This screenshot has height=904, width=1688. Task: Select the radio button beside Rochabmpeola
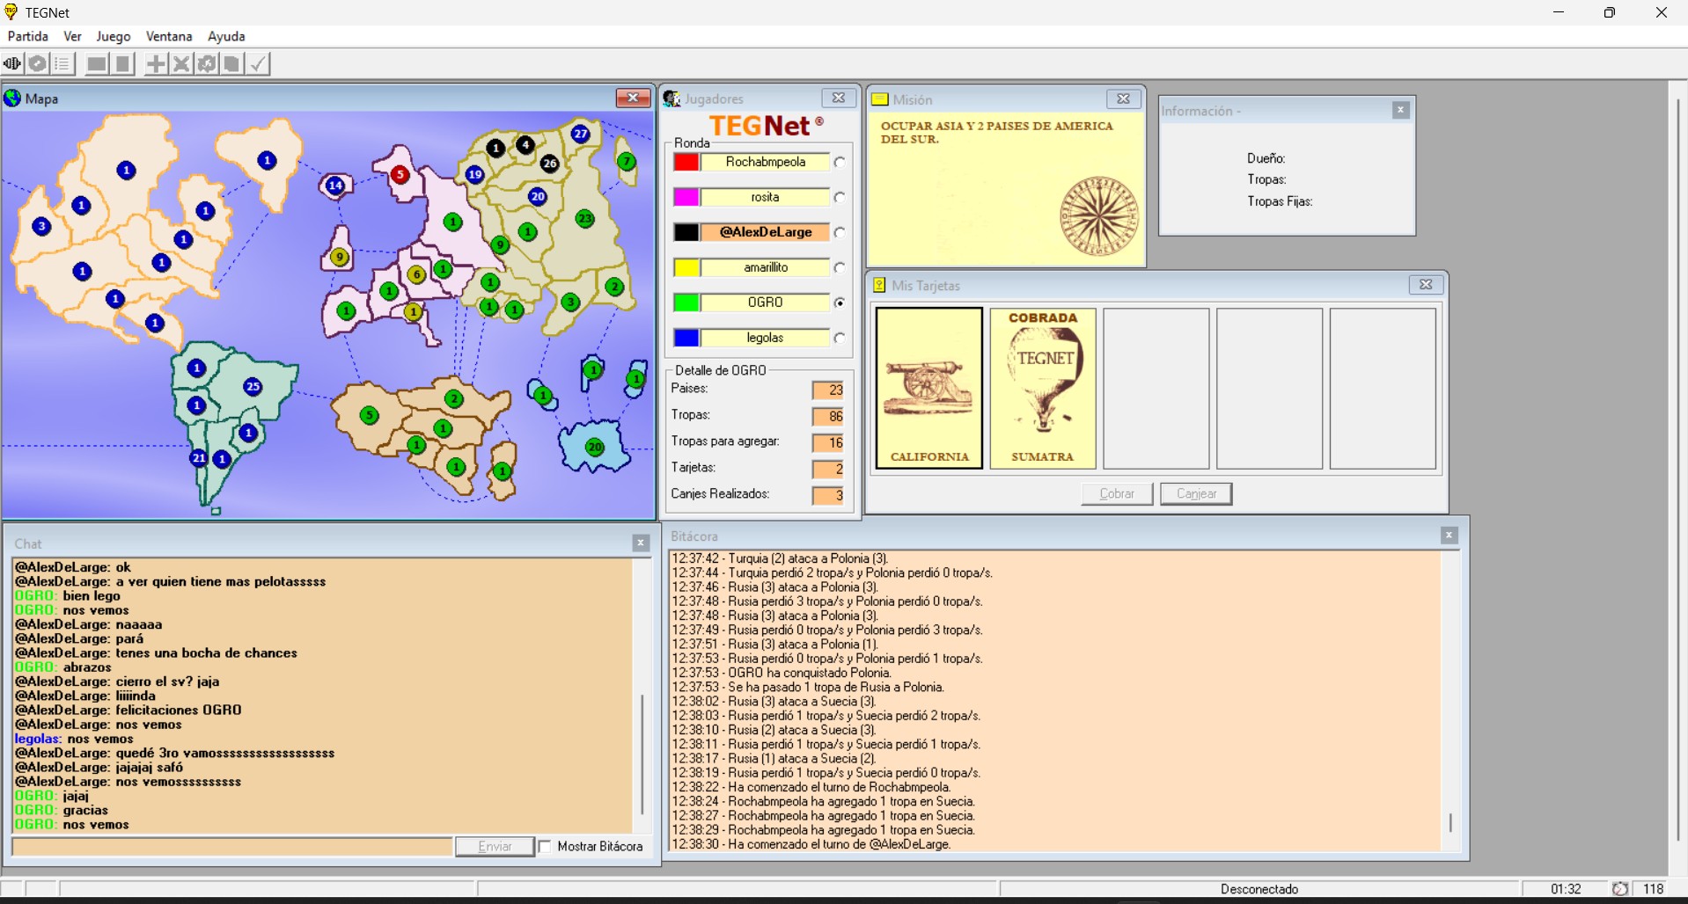click(x=840, y=163)
